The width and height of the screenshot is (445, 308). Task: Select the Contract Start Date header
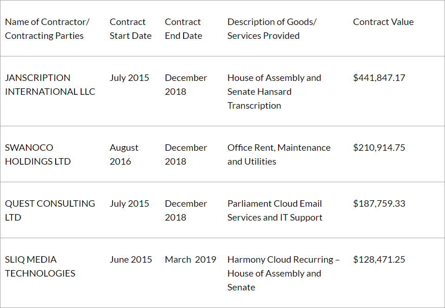pyautogui.click(x=130, y=29)
